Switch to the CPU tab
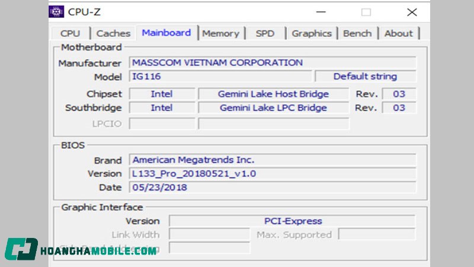The height and width of the screenshot is (267, 474). [x=70, y=33]
